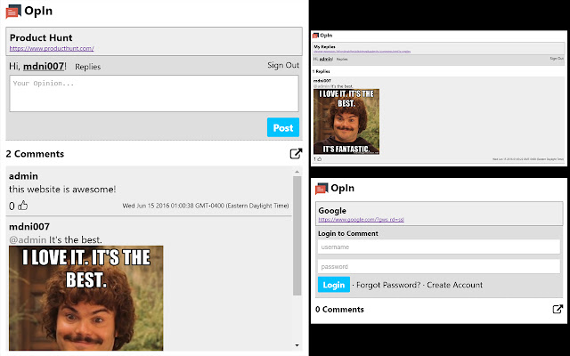570x356 pixels.
Task: Click the OpIn logo in the My Replies window
Action: point(322,36)
